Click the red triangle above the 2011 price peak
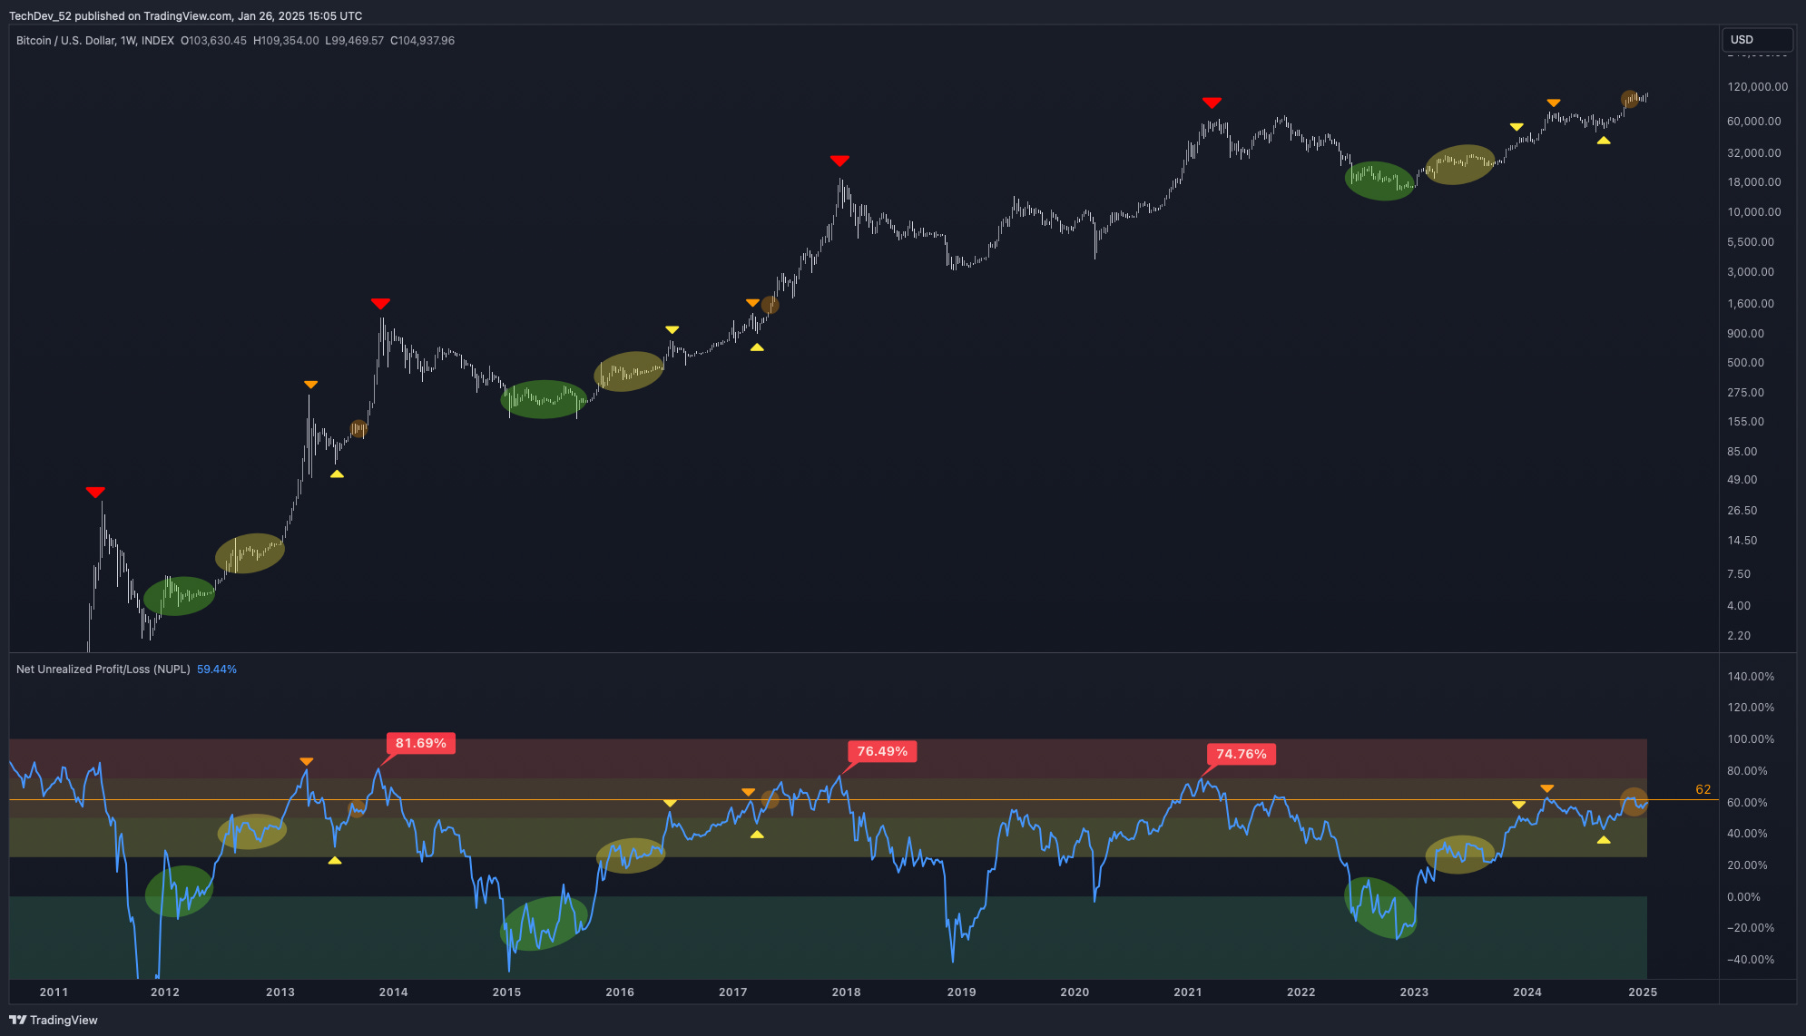 click(x=95, y=492)
